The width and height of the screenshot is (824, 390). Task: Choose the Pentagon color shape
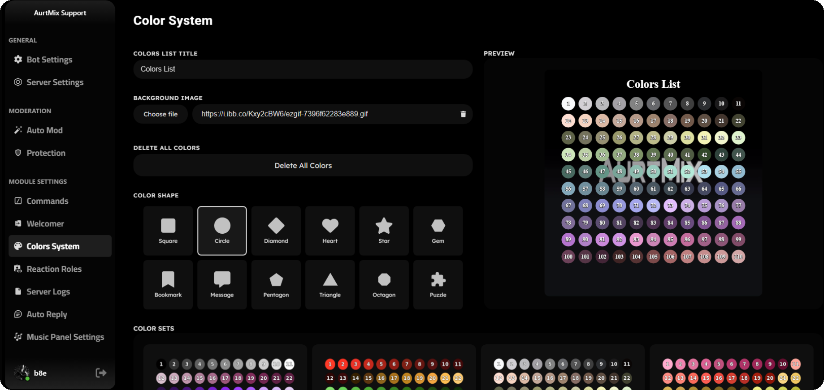pos(276,285)
